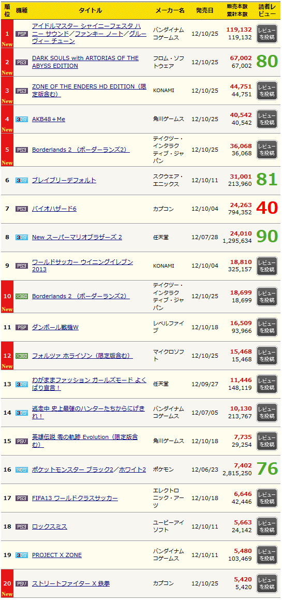
Task: Open DARK SOULS with ARTORIAS OF THE ABYSS link
Action: pyautogui.click(x=85, y=62)
